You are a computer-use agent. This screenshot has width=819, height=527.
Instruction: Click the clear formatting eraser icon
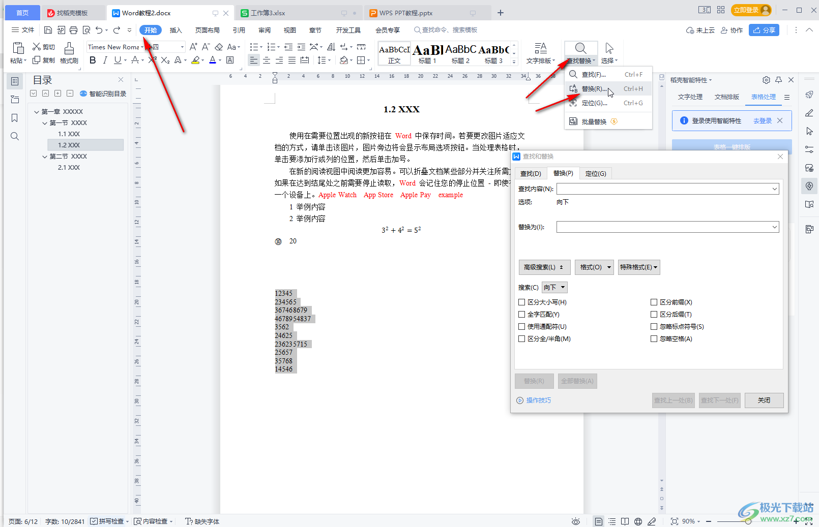[219, 47]
